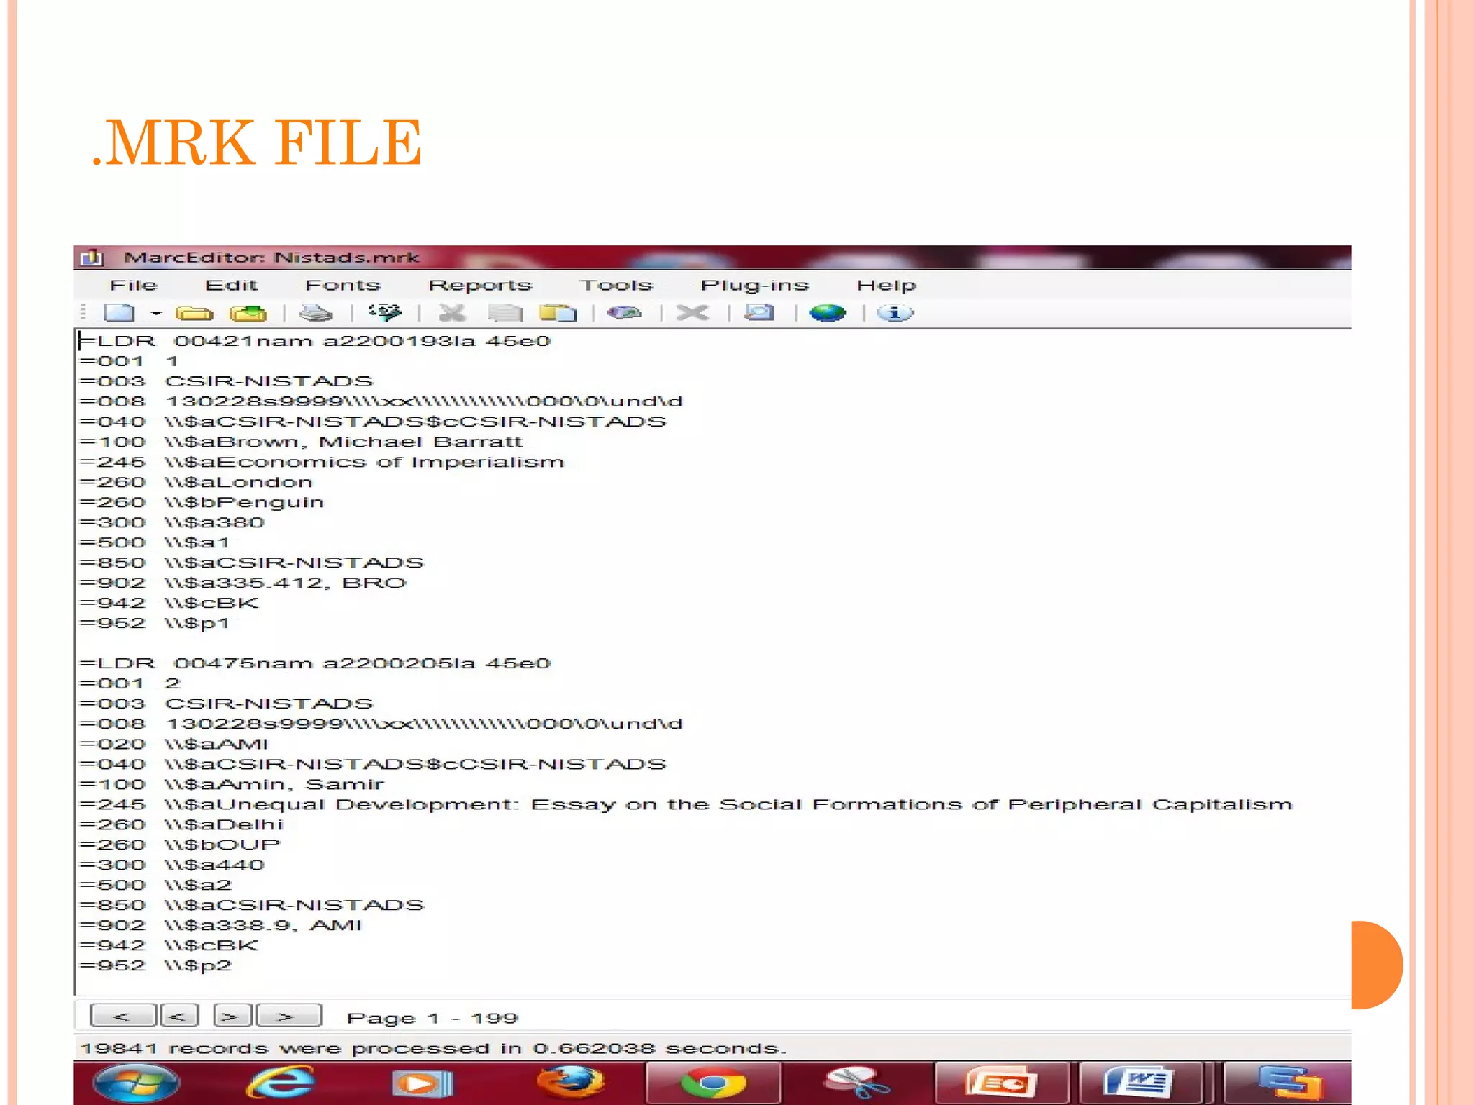Open the Edit menu

(231, 285)
